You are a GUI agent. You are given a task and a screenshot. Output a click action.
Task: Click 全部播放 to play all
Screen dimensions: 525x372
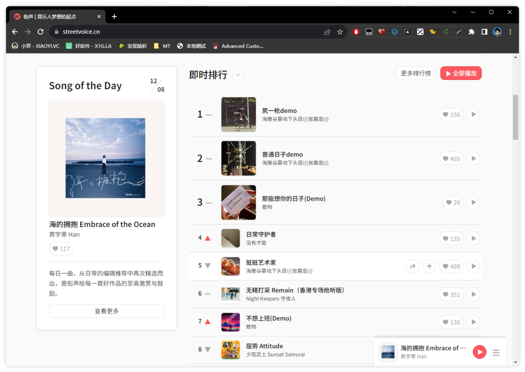coord(461,73)
